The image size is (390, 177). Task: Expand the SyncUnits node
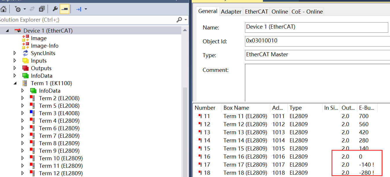click(15, 53)
